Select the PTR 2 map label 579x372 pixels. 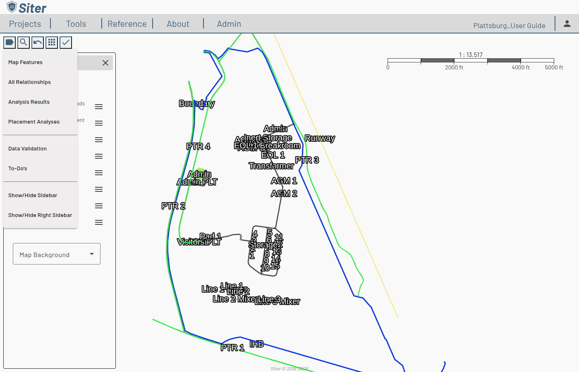coord(173,206)
